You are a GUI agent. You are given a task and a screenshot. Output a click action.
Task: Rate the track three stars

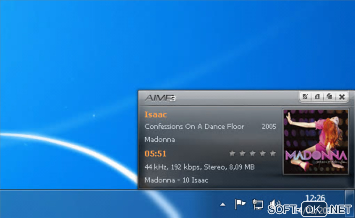[252, 154]
